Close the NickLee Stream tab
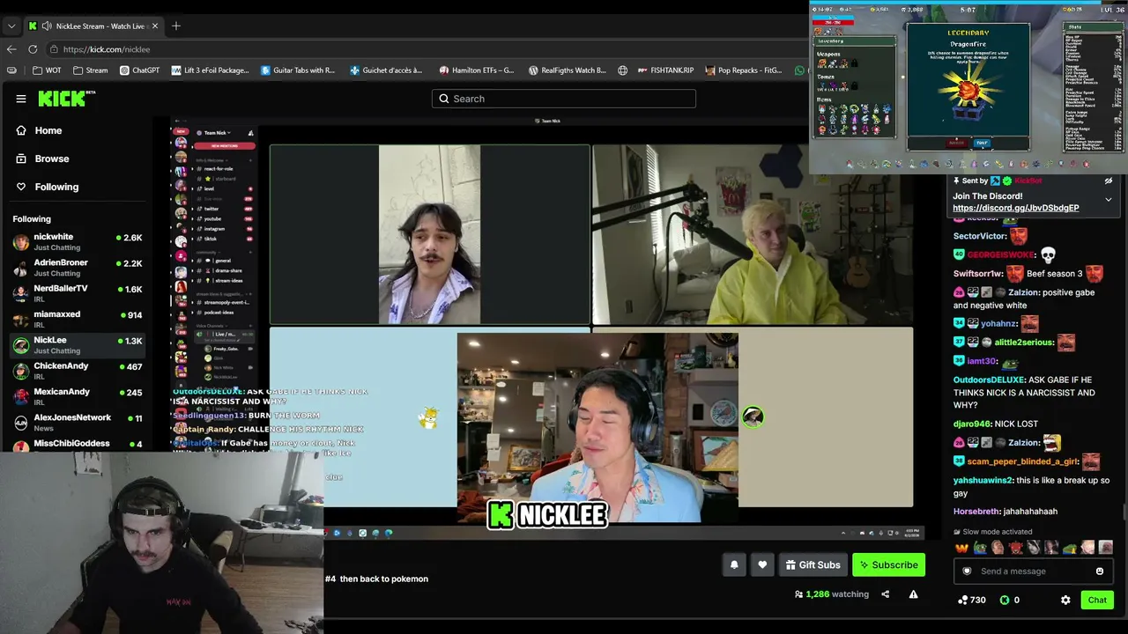Viewport: 1128px width, 634px height. (x=155, y=26)
